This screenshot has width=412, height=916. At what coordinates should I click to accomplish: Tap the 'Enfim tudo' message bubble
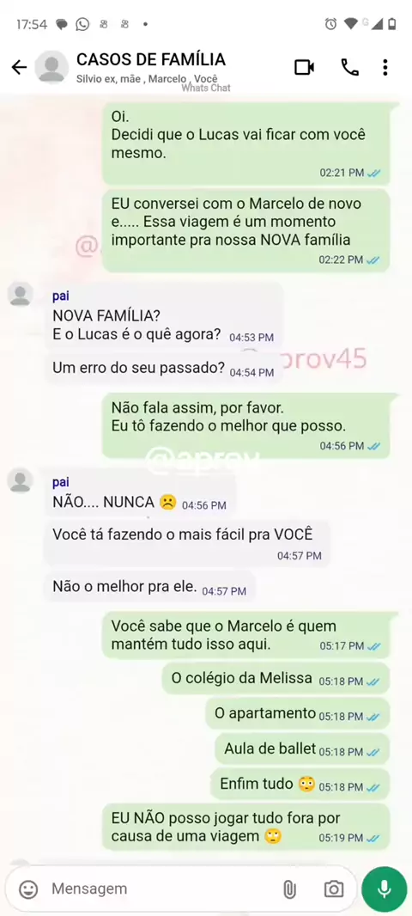pos(300,785)
